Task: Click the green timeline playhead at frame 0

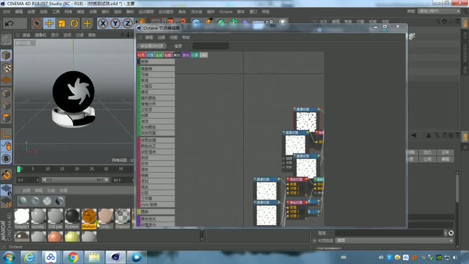Action: pos(18,169)
